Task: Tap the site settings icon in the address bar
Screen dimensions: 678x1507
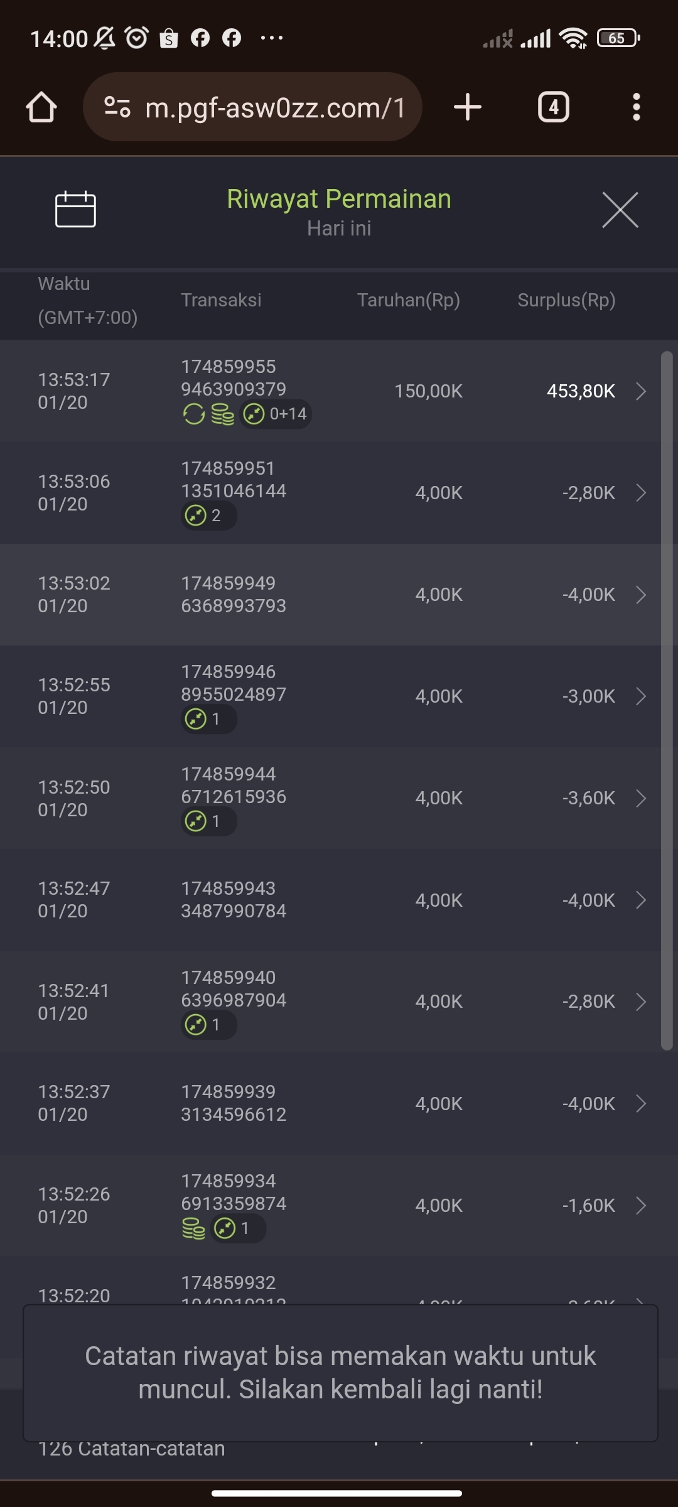Action: [x=117, y=107]
